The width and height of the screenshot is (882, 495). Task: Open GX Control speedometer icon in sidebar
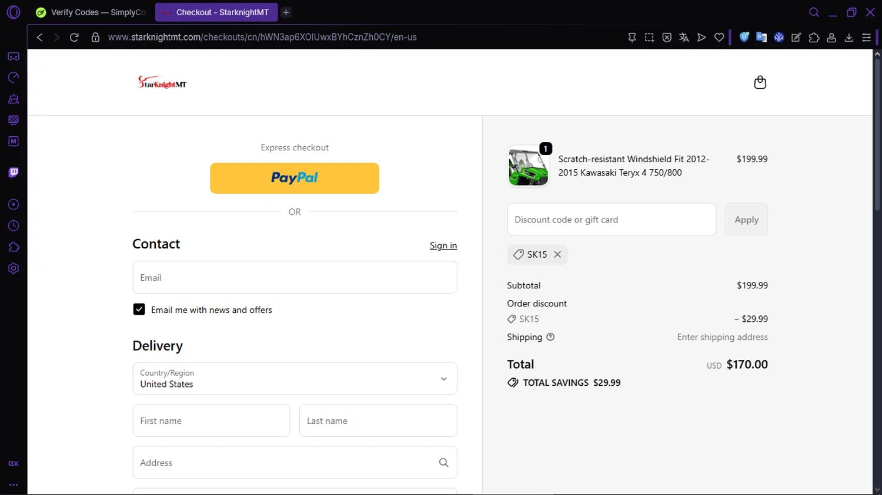click(14, 78)
